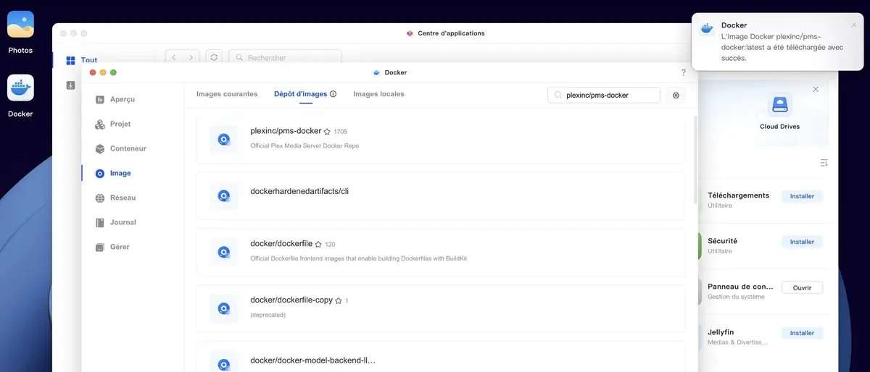Viewport: 870px width, 372px height.
Task: Click Official Plex Media Server Docker Repo text
Action: click(x=304, y=145)
